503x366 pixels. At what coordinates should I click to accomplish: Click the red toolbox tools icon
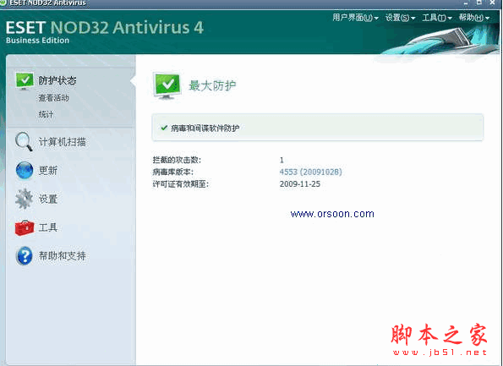point(25,227)
